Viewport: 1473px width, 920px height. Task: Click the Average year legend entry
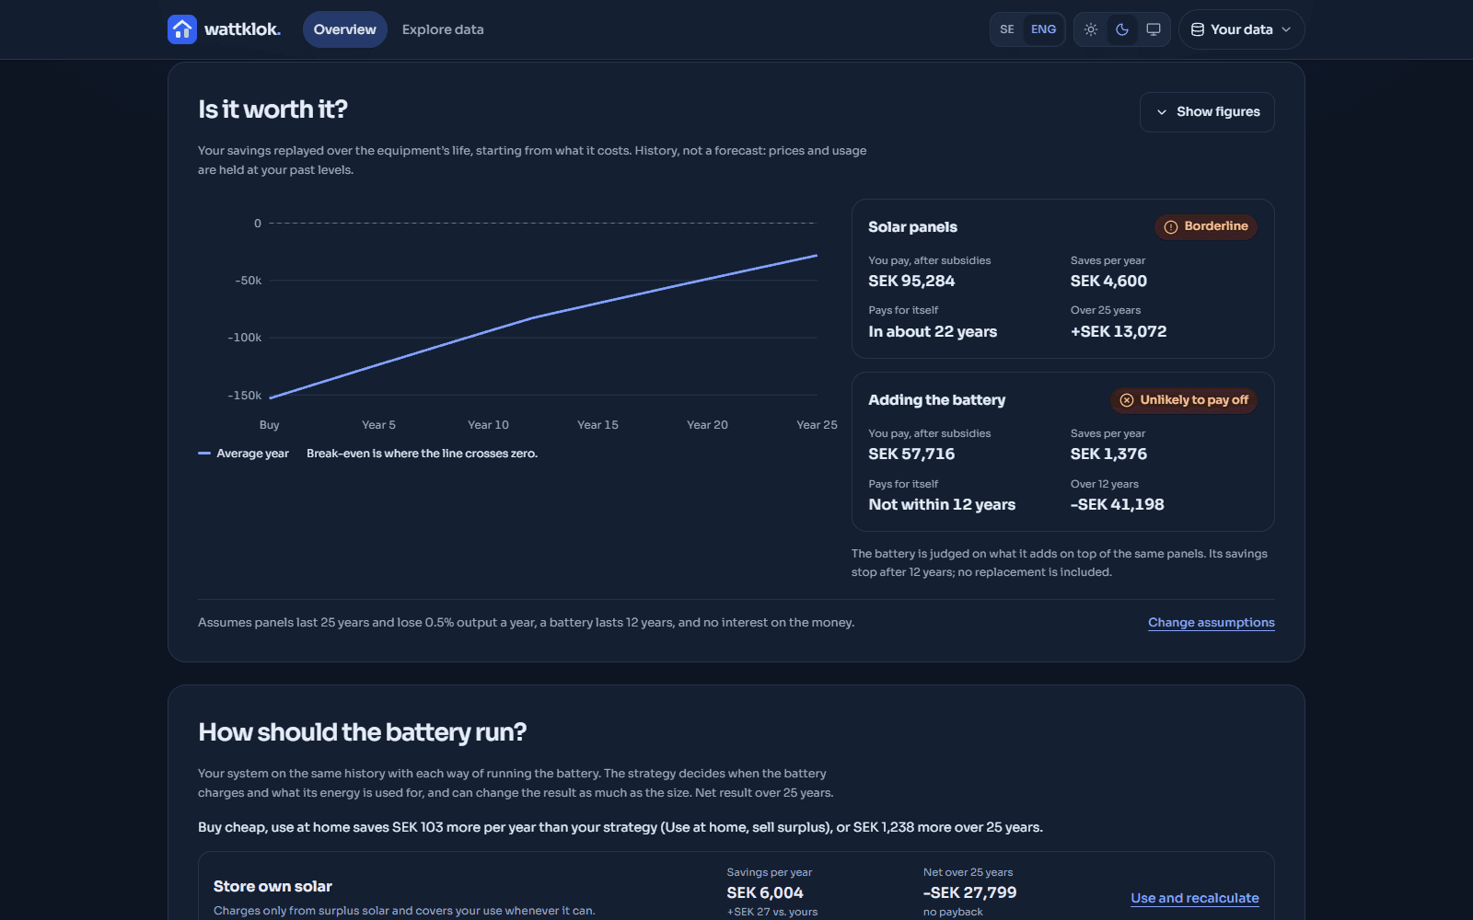(244, 454)
